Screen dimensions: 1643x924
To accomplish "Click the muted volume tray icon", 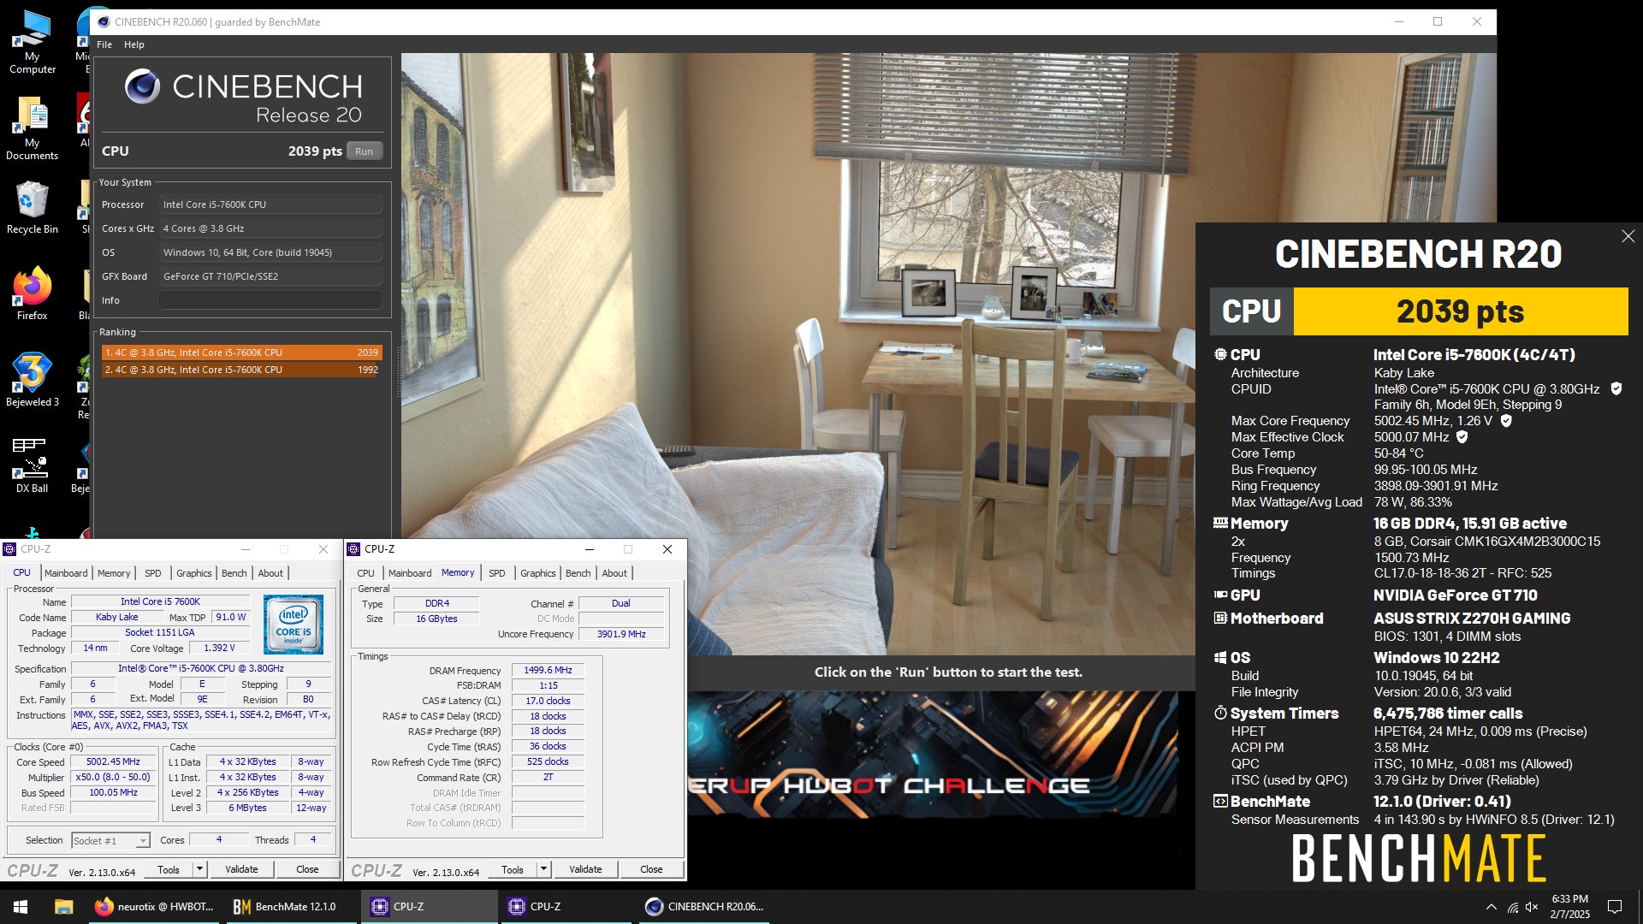I will click(x=1532, y=907).
